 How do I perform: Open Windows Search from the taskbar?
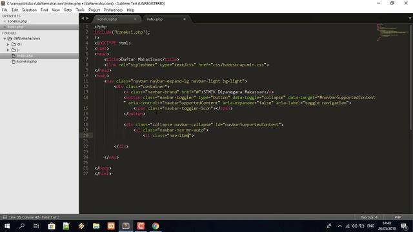pyautogui.click(x=22, y=226)
